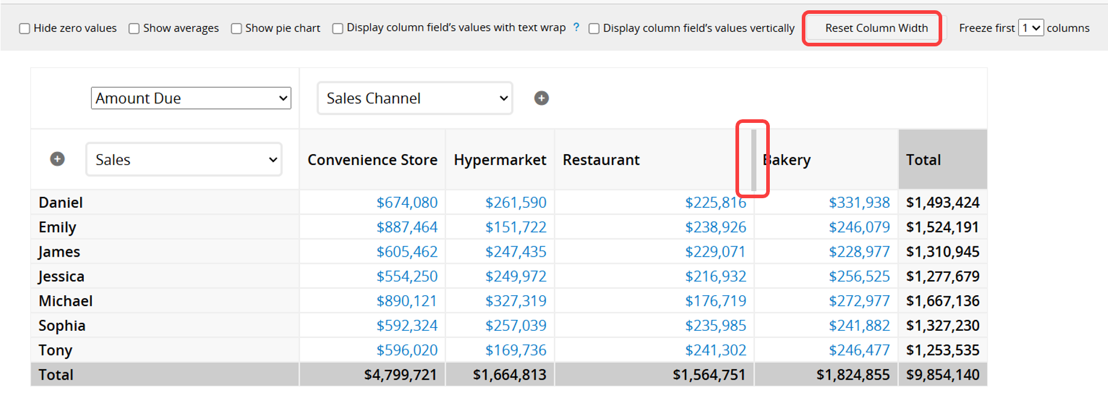Check the Show pie chart option
The width and height of the screenshot is (1108, 394).
[x=236, y=28]
